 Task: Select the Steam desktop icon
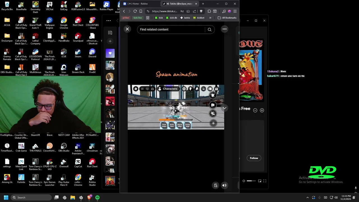78,53
